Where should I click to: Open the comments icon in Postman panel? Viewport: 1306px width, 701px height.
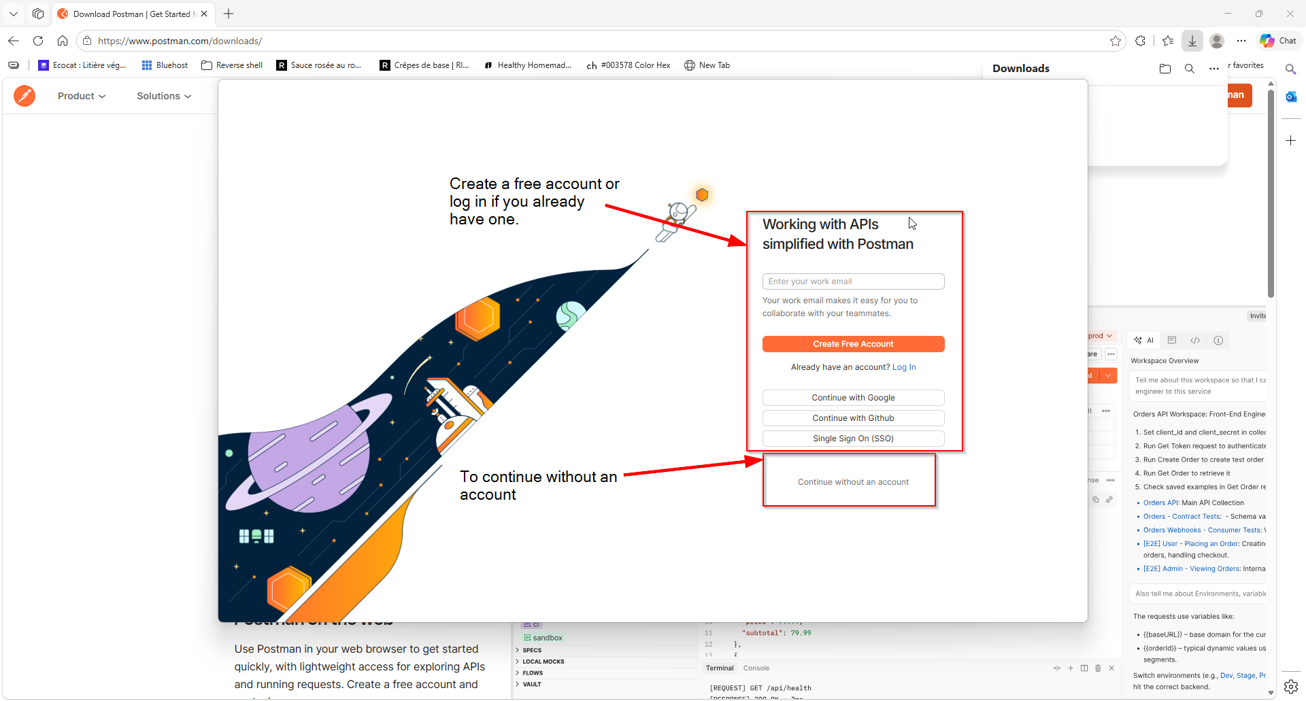click(x=1172, y=340)
